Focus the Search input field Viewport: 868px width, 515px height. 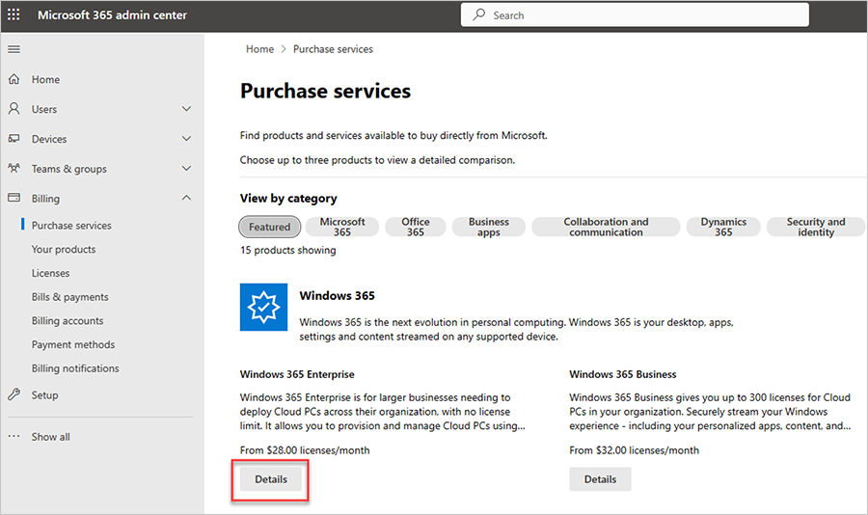tap(635, 15)
